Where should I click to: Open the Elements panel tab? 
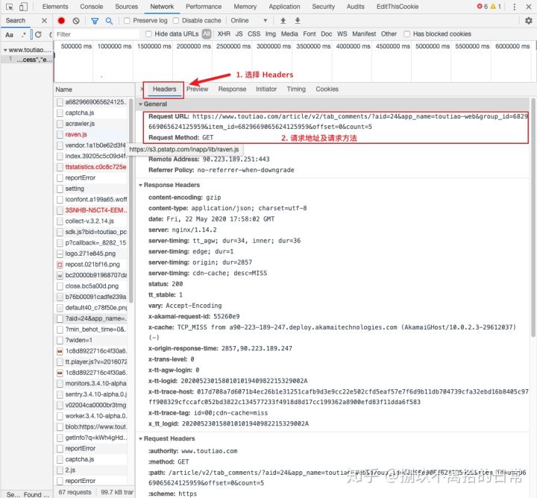55,7
